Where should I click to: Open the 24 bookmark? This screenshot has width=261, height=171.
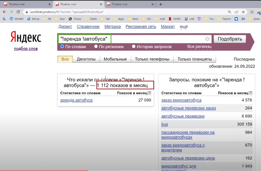pos(243,19)
